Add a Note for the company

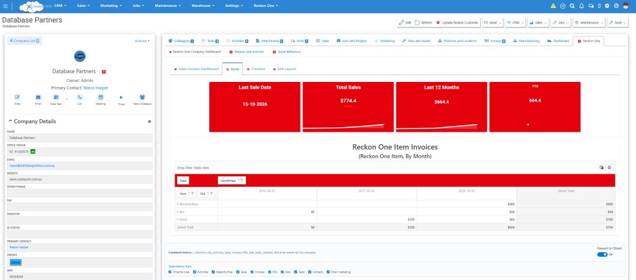(17, 97)
